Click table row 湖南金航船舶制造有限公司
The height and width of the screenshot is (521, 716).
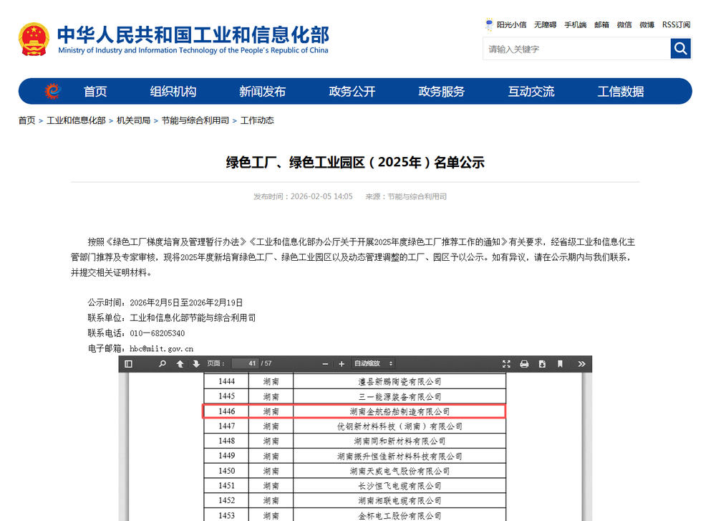[354, 411]
